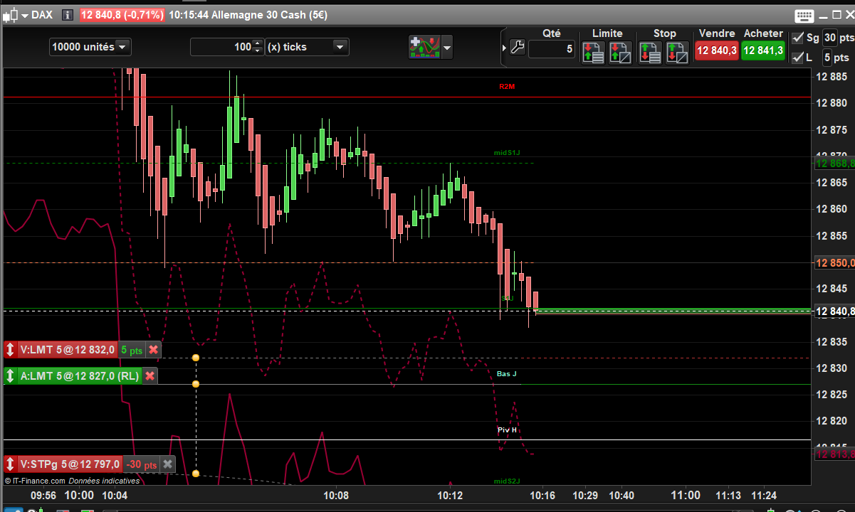Screen dimensions: 855x512
Task: Click the Qté quantity input field
Action: click(551, 49)
